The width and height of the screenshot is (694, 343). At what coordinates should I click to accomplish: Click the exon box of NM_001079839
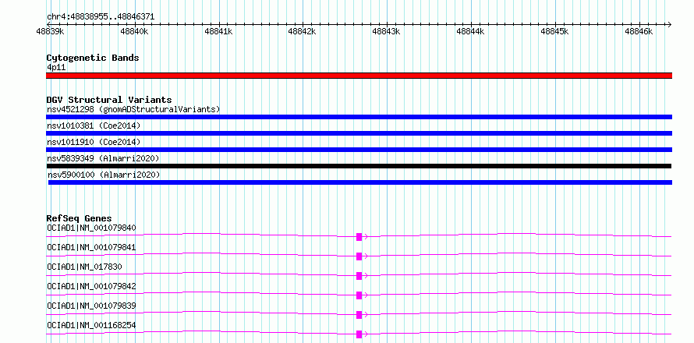click(x=359, y=315)
